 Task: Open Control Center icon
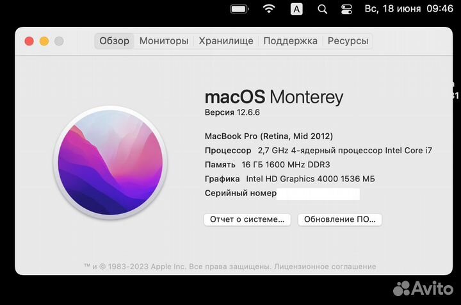[x=346, y=9]
